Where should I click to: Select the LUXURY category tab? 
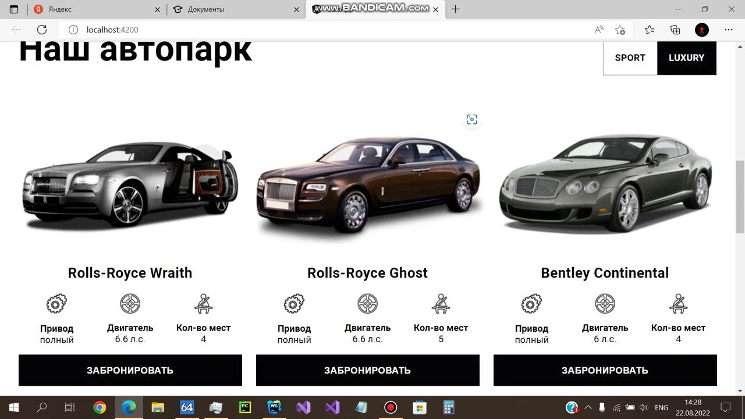[687, 58]
